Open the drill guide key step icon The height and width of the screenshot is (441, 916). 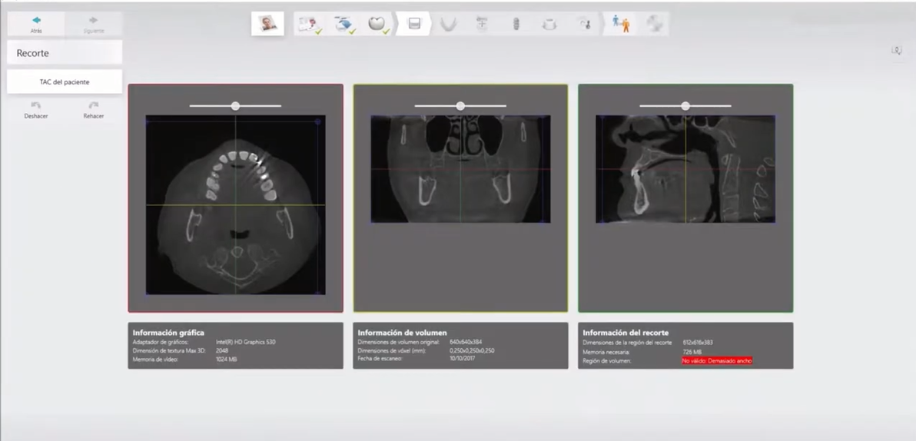pos(584,24)
